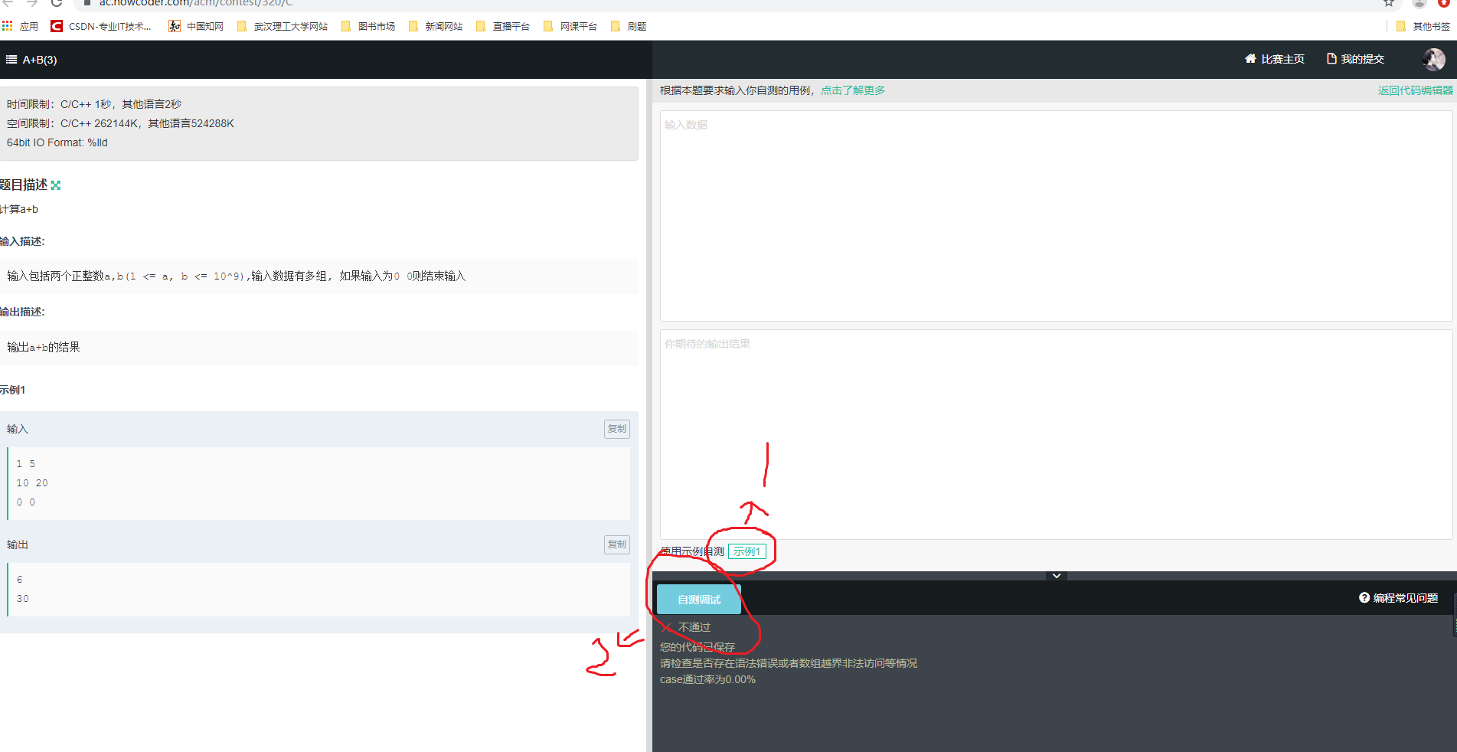Click the expand icon next to 题目描述
1457x752 pixels.
55,185
